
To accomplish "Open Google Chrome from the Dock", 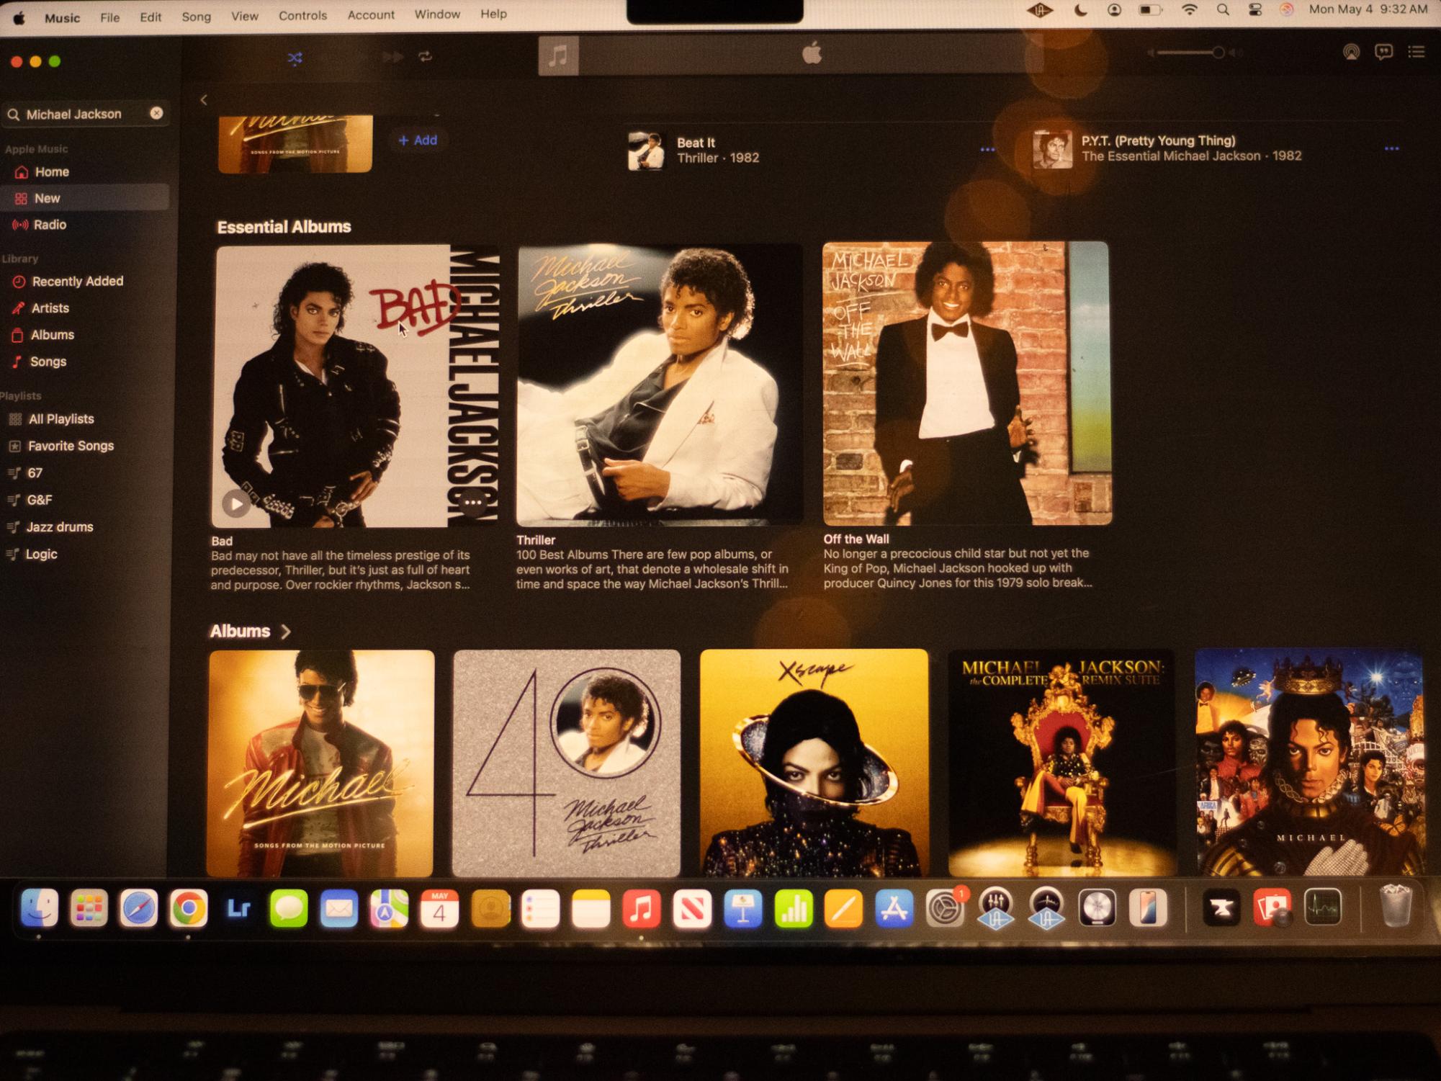I will click(189, 908).
